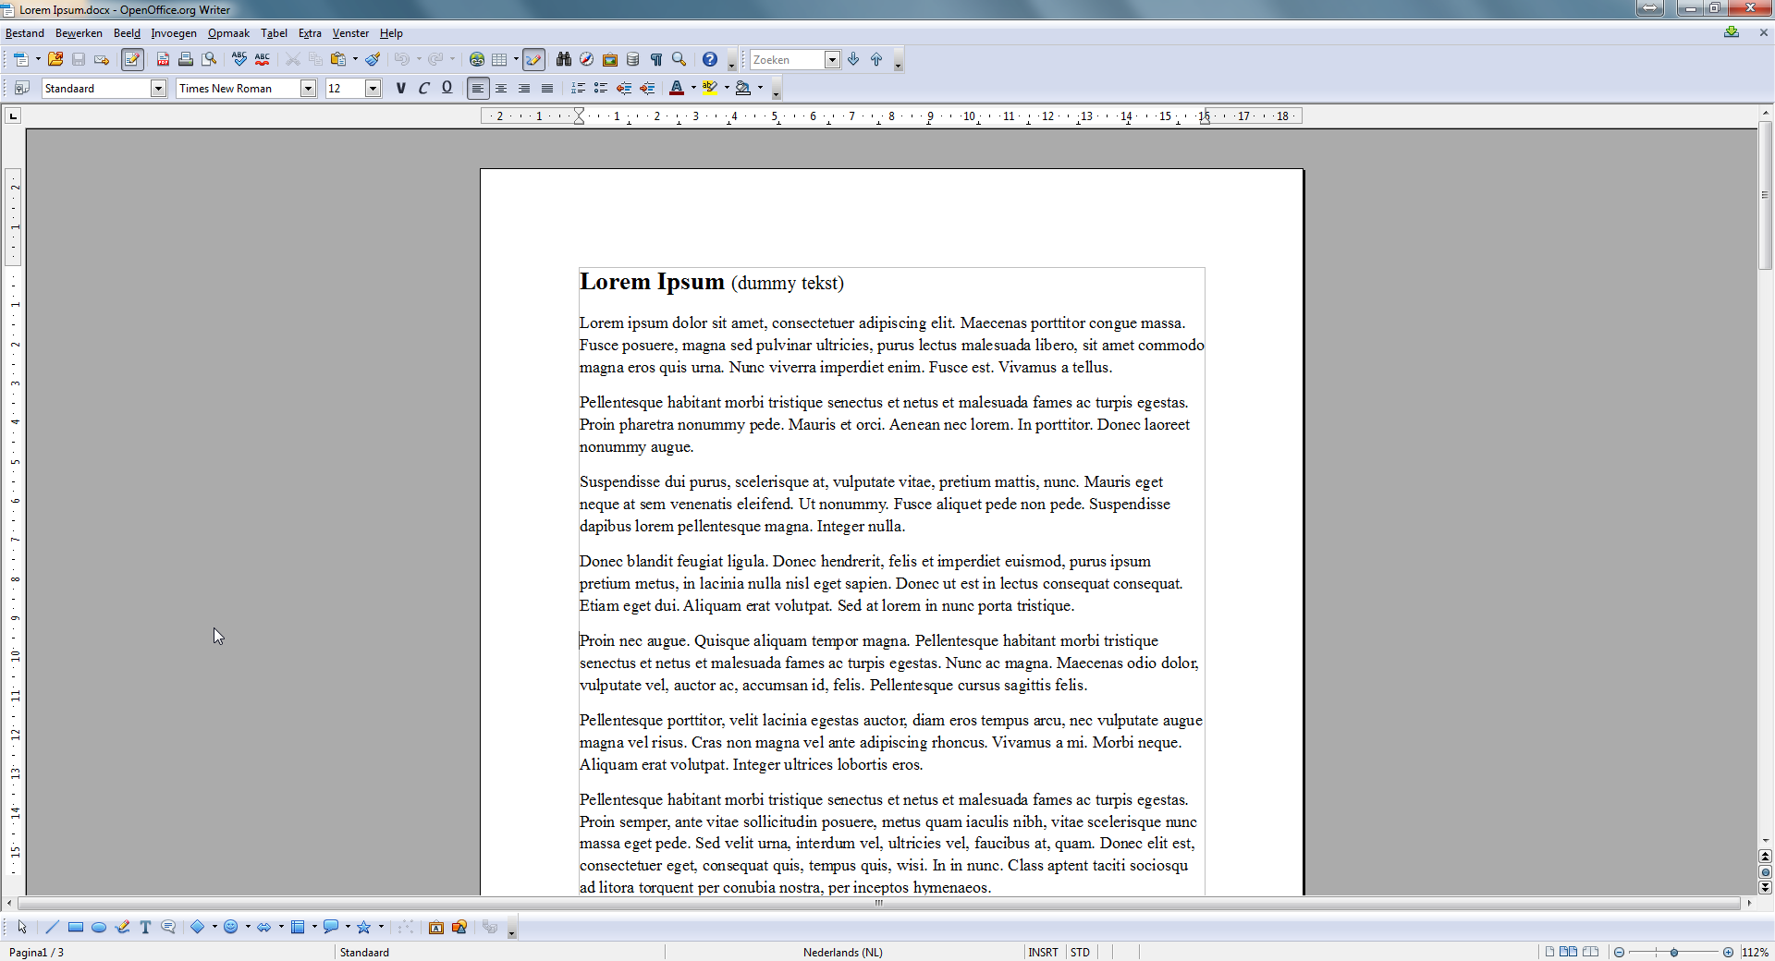Toggle INSRT insert mode in the status bar

click(x=1043, y=953)
